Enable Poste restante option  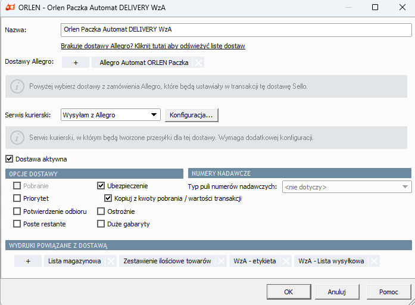point(17,224)
